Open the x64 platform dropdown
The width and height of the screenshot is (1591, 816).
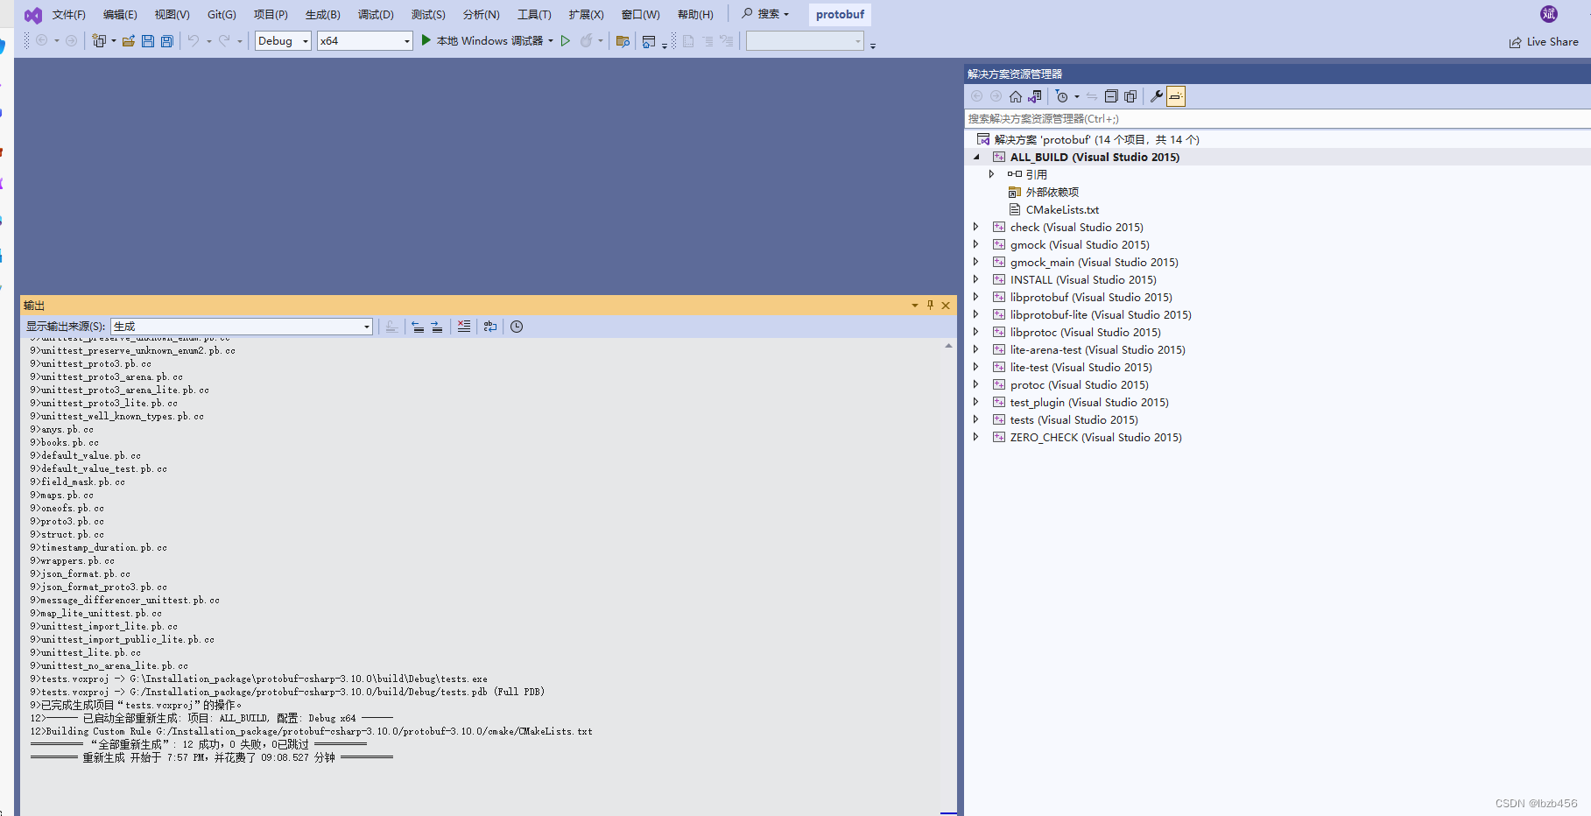point(365,40)
